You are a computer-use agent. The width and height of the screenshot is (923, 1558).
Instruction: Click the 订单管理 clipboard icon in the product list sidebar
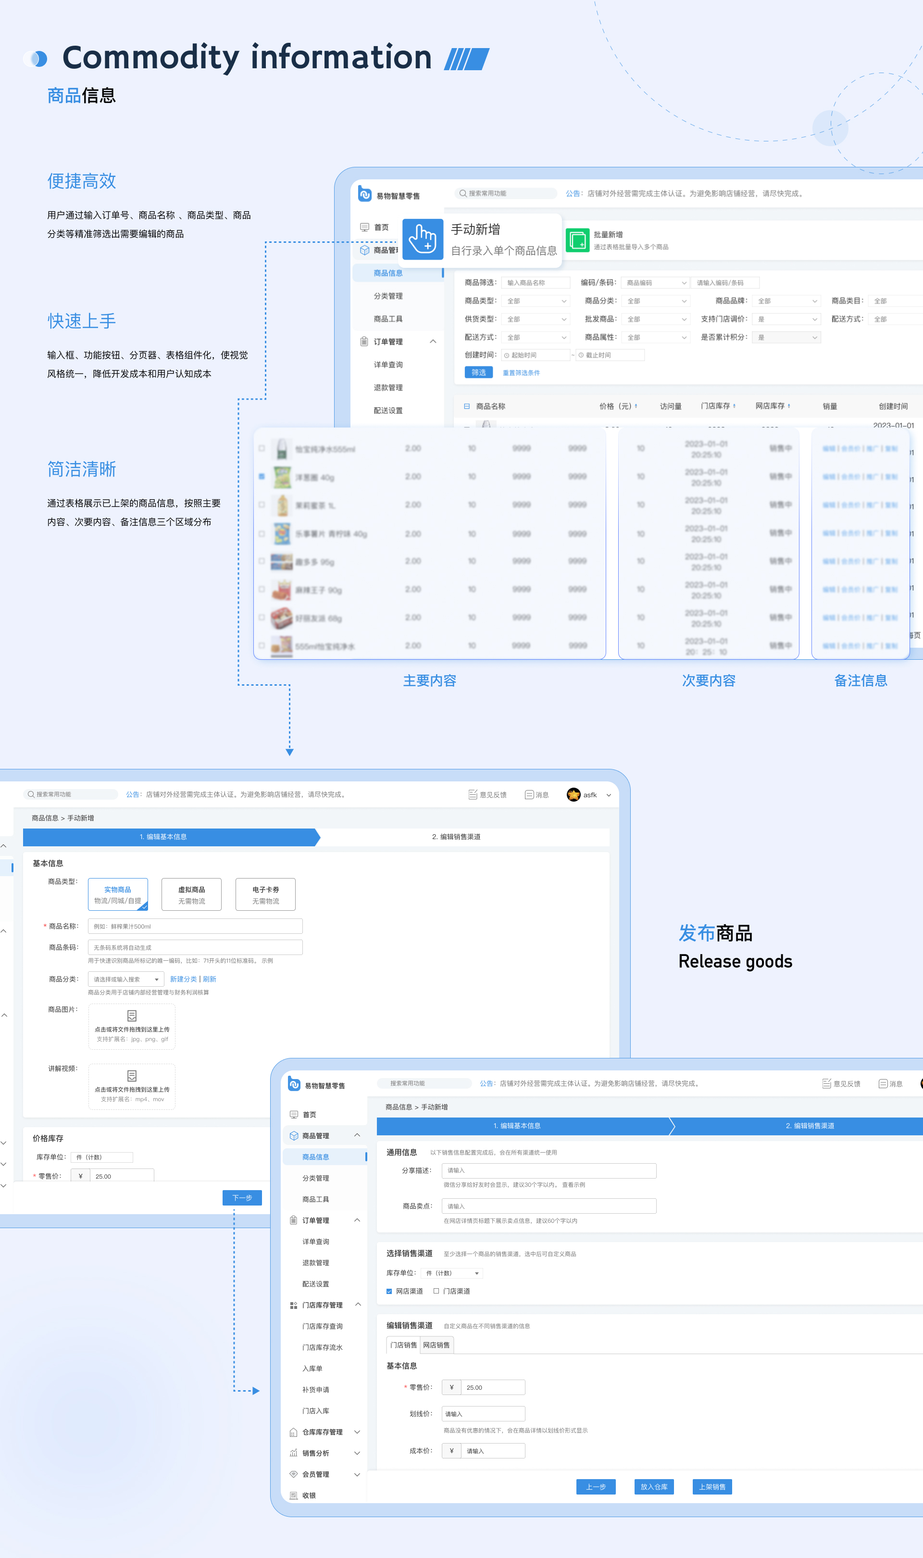(x=364, y=341)
